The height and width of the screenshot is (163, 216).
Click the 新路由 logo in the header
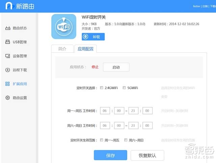coord(20,6)
